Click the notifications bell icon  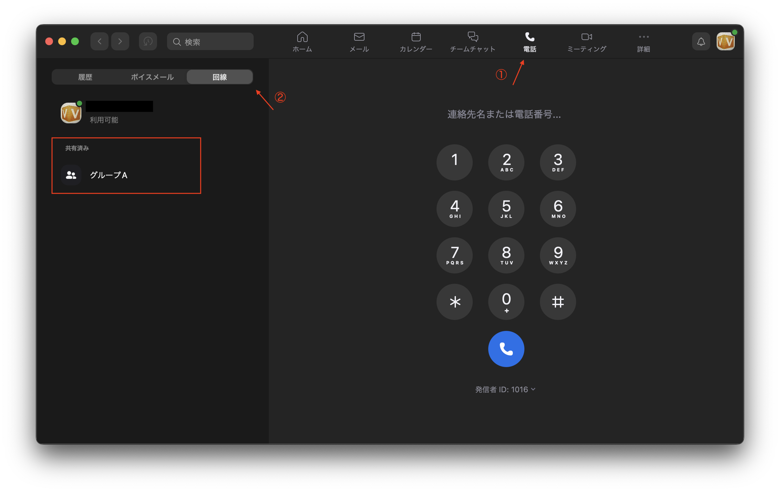pos(701,41)
